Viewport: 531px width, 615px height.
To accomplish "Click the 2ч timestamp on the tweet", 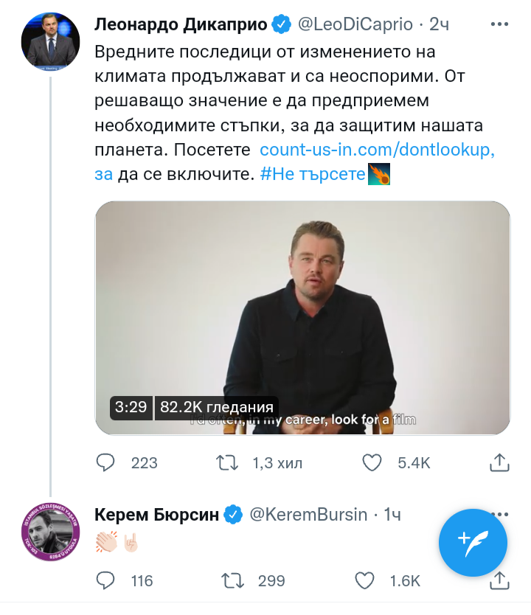I will point(439,24).
